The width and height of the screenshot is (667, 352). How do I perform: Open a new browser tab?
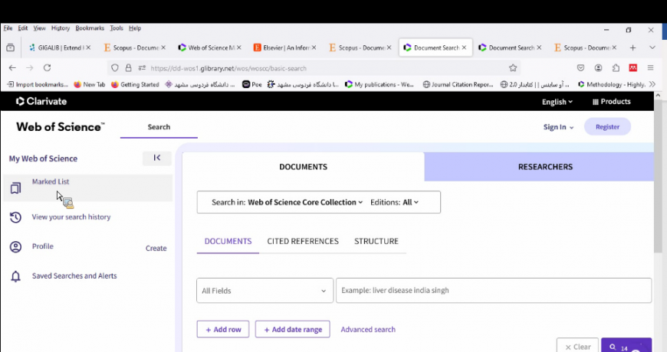(x=632, y=47)
